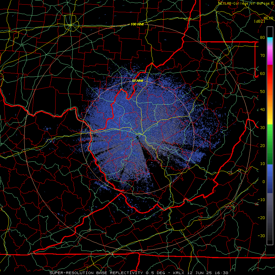Click the 20 value on the dBZ scale
Screen dimensions: 275x275
[262, 146]
